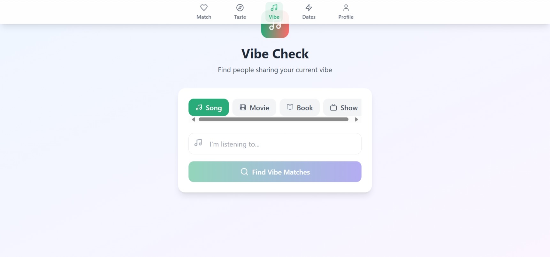550x257 pixels.
Task: Click the magnifier icon on Find button
Action: coord(244,172)
